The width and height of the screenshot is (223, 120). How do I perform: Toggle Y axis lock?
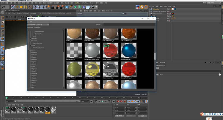39,7
